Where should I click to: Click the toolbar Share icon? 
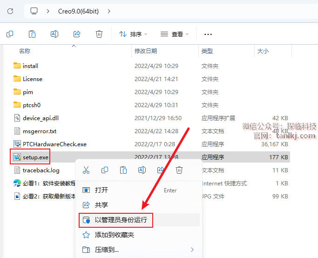coord(77,34)
